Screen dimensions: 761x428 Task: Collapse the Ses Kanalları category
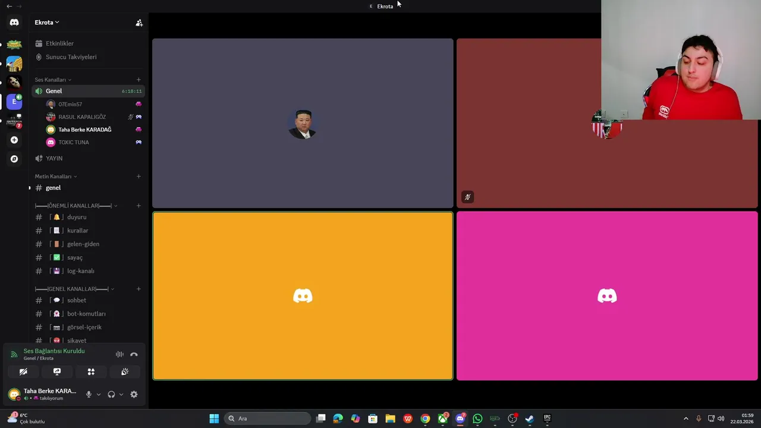53,80
